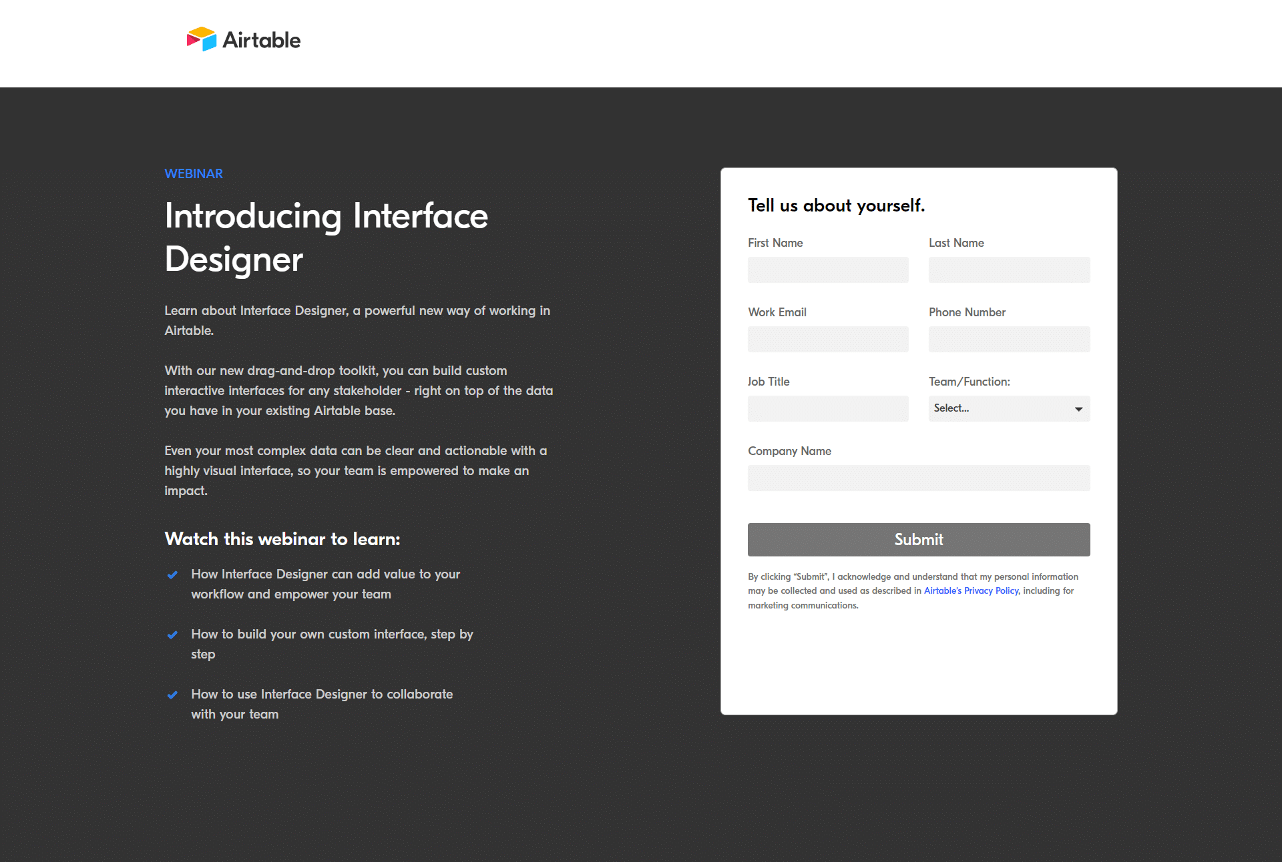
Task: Open Airtable's Privacy Policy link
Action: coord(970,590)
